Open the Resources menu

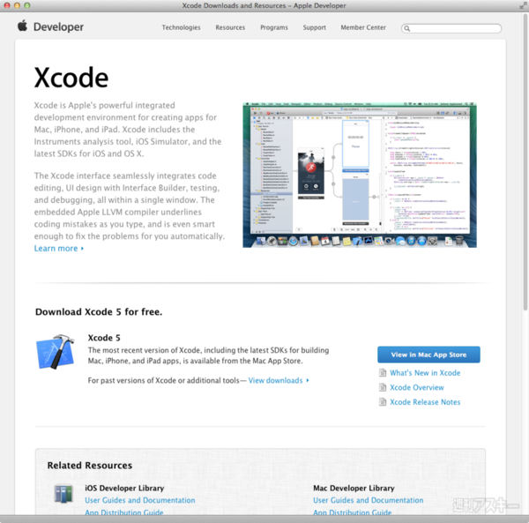click(230, 27)
